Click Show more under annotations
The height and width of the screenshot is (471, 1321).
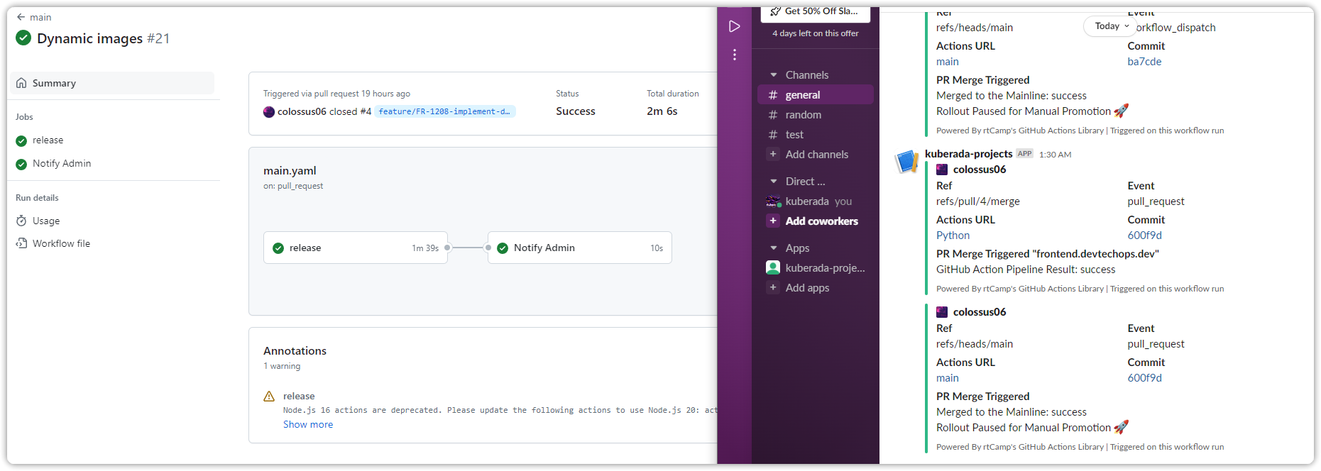point(307,424)
